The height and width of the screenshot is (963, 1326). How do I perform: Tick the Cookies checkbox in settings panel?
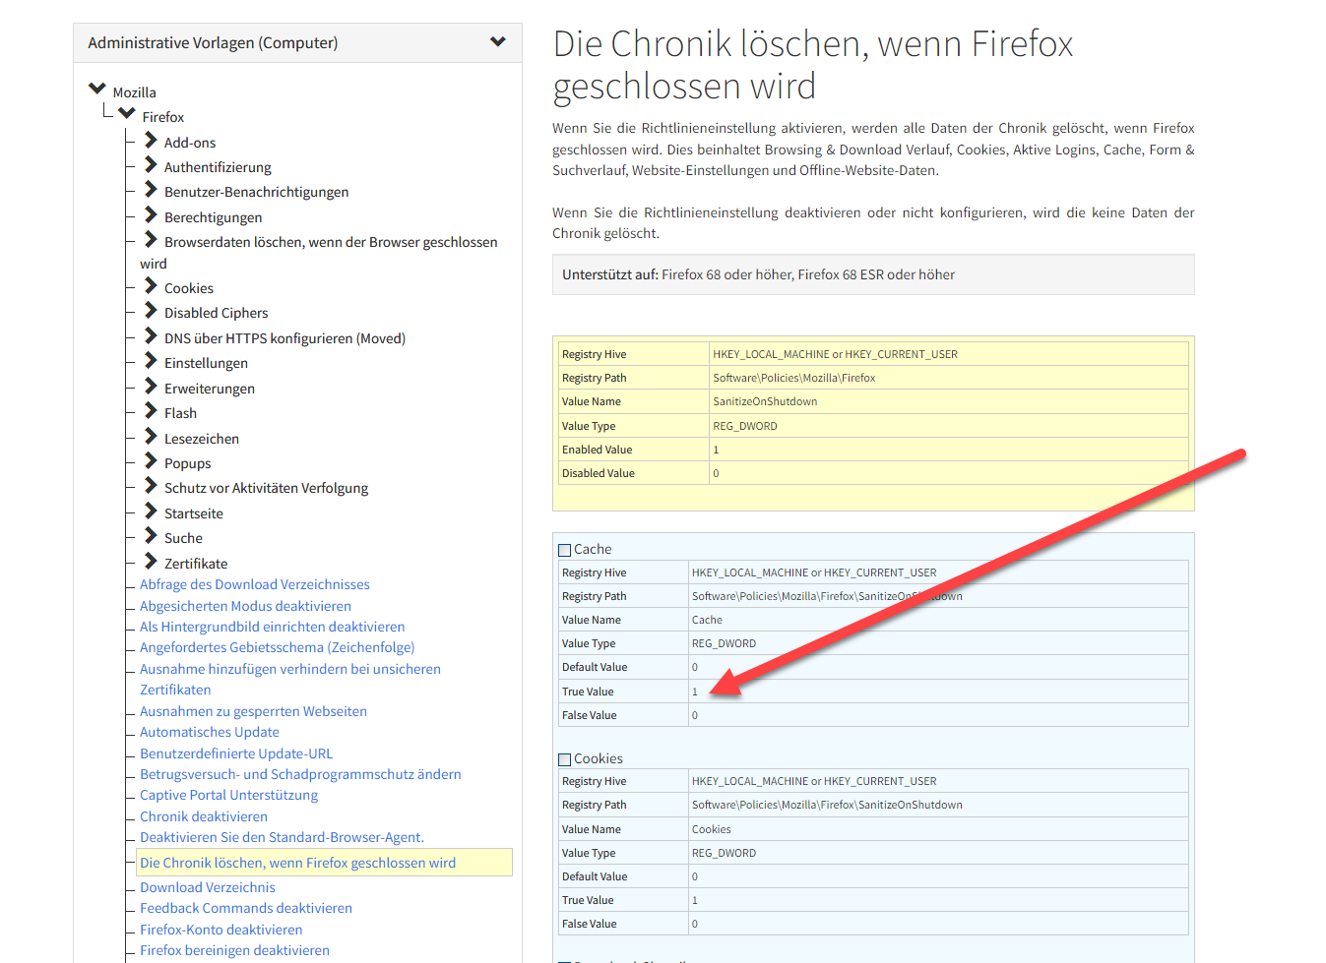point(565,759)
